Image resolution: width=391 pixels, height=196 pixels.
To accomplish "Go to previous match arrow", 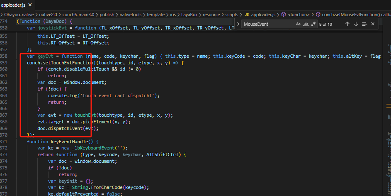I will tap(347, 24).
